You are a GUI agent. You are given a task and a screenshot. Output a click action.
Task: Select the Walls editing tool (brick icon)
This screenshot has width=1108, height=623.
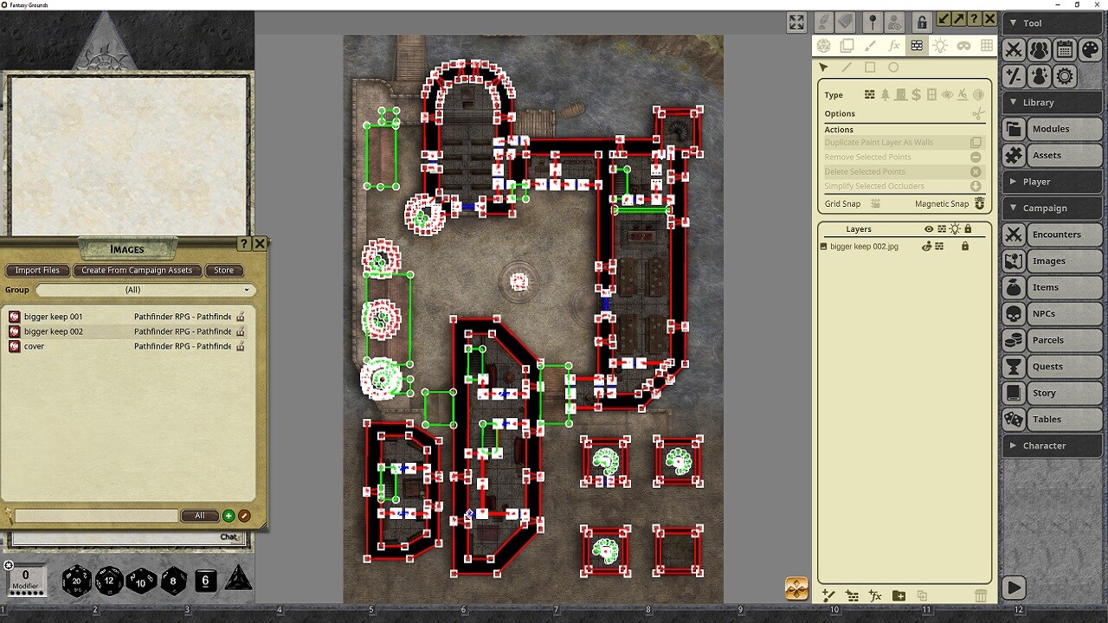[x=916, y=46]
